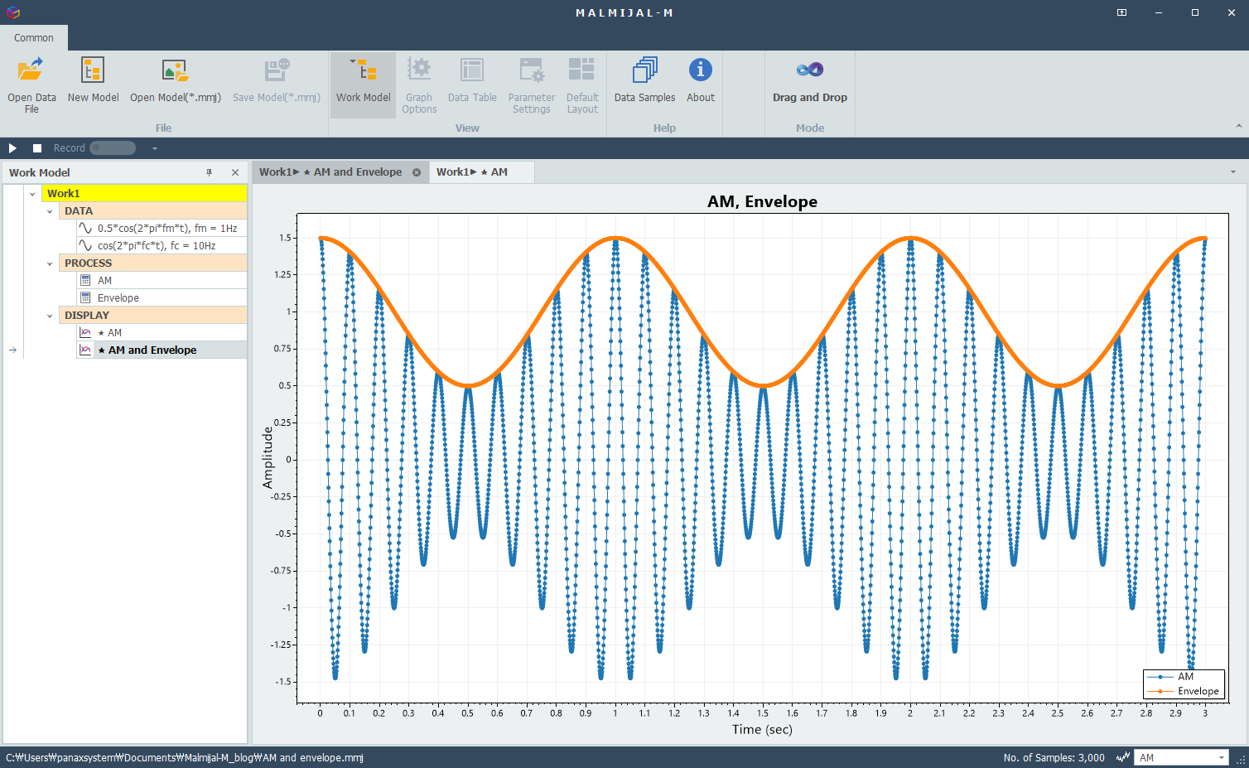The width and height of the screenshot is (1249, 768).
Task: Click the No. of Samples: 3,000 status text
Action: 1054,757
